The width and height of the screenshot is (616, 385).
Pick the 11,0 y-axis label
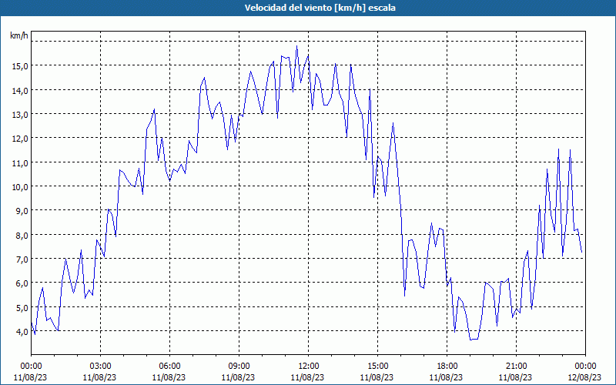click(19, 162)
